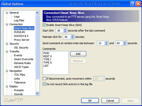The image size is (142, 106).
Task: Increase Start SKA seconds value
Action: click(x=65, y=30)
